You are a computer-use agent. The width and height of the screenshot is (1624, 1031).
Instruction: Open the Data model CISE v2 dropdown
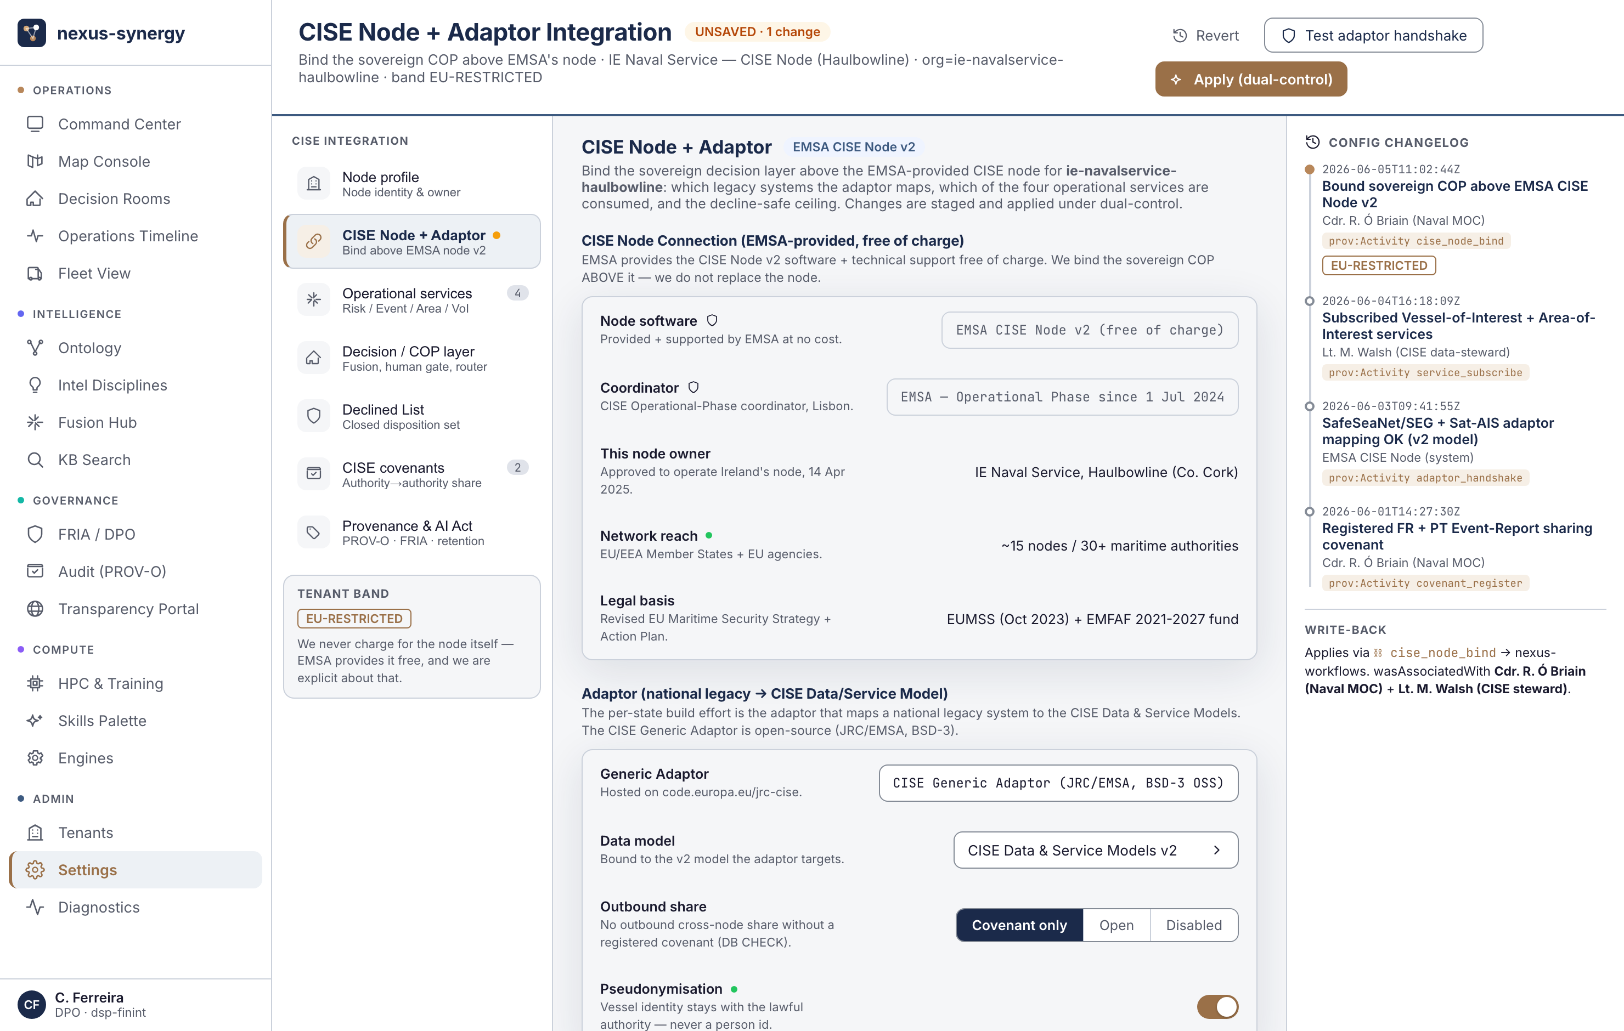1095,850
